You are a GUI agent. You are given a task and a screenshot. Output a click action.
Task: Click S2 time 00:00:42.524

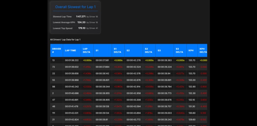tap(134, 67)
